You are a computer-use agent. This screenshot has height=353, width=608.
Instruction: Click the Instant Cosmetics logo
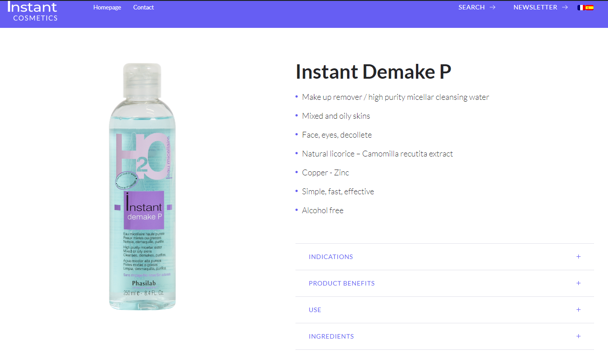coord(32,11)
